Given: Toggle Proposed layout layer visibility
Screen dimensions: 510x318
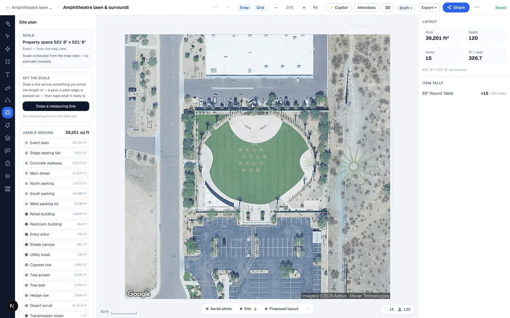Looking at the screenshot, I should pos(282,309).
